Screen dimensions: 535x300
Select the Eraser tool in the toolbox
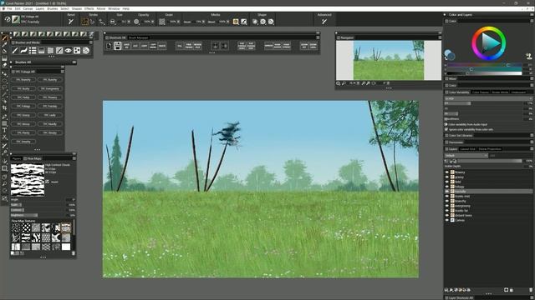coord(4,65)
